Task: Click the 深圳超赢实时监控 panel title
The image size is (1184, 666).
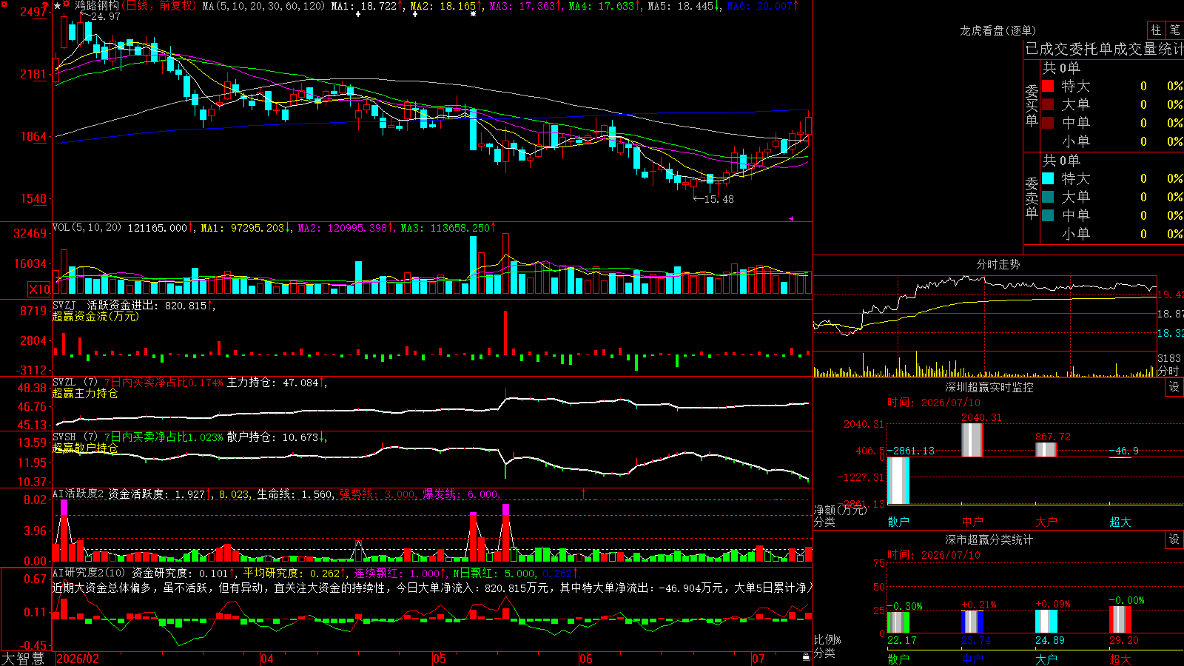Action: tap(989, 387)
